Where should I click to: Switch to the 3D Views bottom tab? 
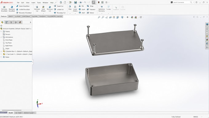pos(18,113)
